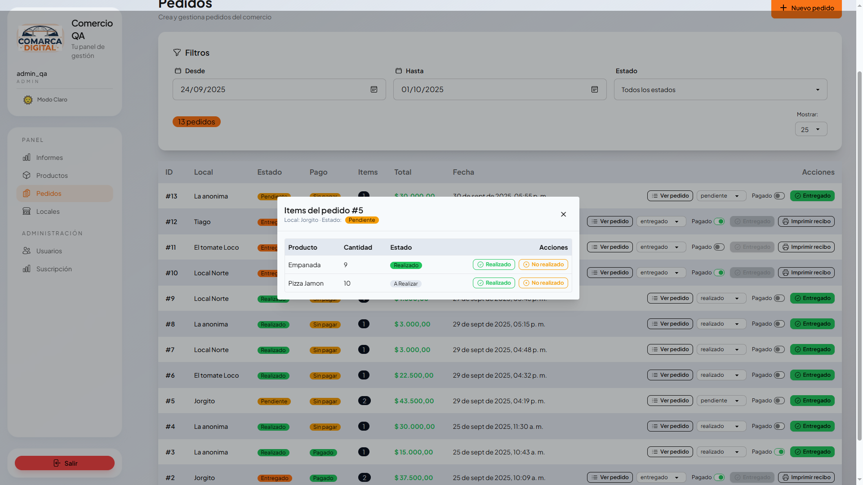This screenshot has width=863, height=485.
Task: Click the Usuarios people icon in sidebar
Action: click(x=27, y=251)
